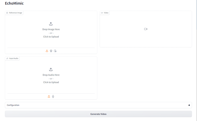Click 'Drop Image Here' text
The height and width of the screenshot is (121, 197).
(x=51, y=29)
